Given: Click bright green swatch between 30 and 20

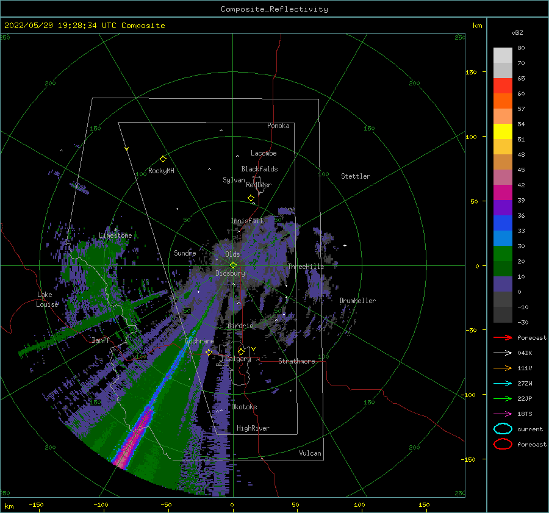Looking at the screenshot, I should tap(503, 254).
